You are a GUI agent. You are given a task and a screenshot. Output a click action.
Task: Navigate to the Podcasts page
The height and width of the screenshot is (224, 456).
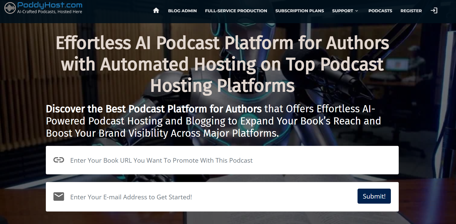(380, 11)
